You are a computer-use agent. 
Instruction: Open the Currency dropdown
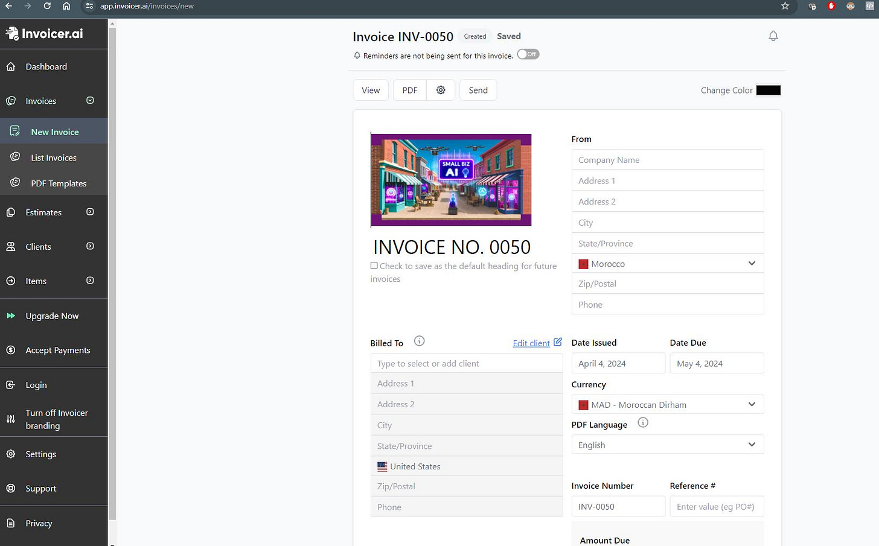(668, 404)
